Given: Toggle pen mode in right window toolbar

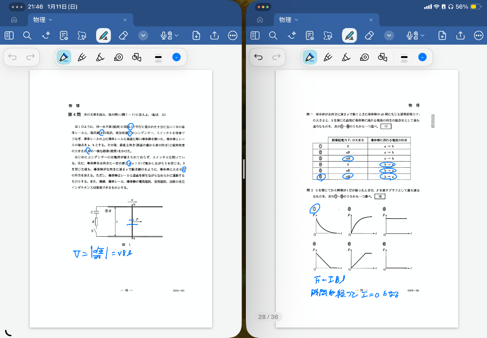Looking at the screenshot, I should point(350,36).
